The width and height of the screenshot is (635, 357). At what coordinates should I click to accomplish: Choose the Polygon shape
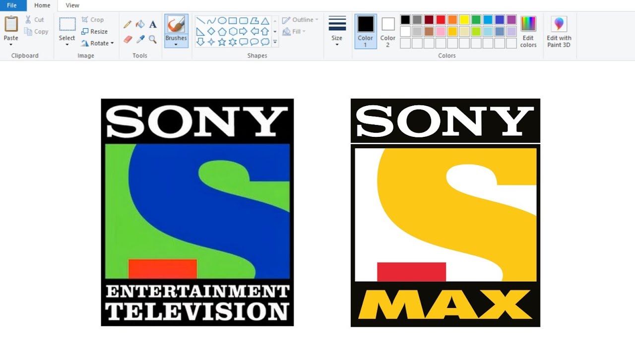point(254,21)
